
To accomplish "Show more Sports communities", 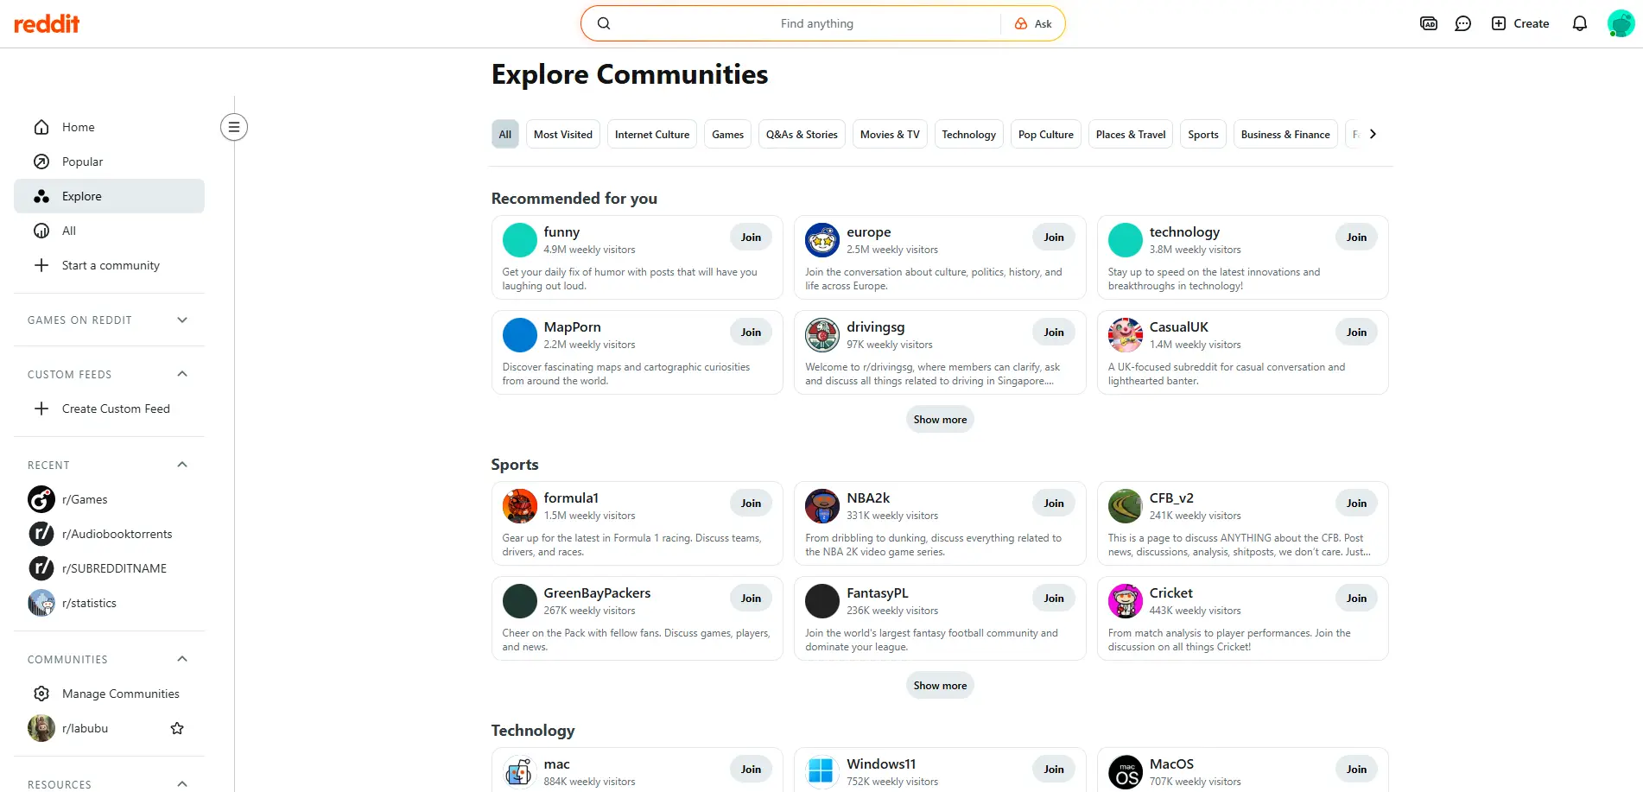I will pyautogui.click(x=940, y=686).
